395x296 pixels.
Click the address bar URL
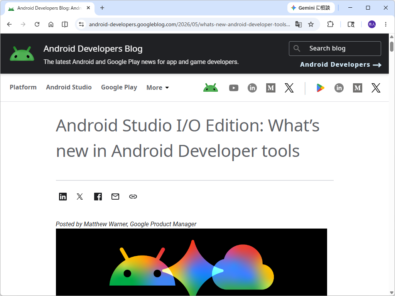pos(189,24)
